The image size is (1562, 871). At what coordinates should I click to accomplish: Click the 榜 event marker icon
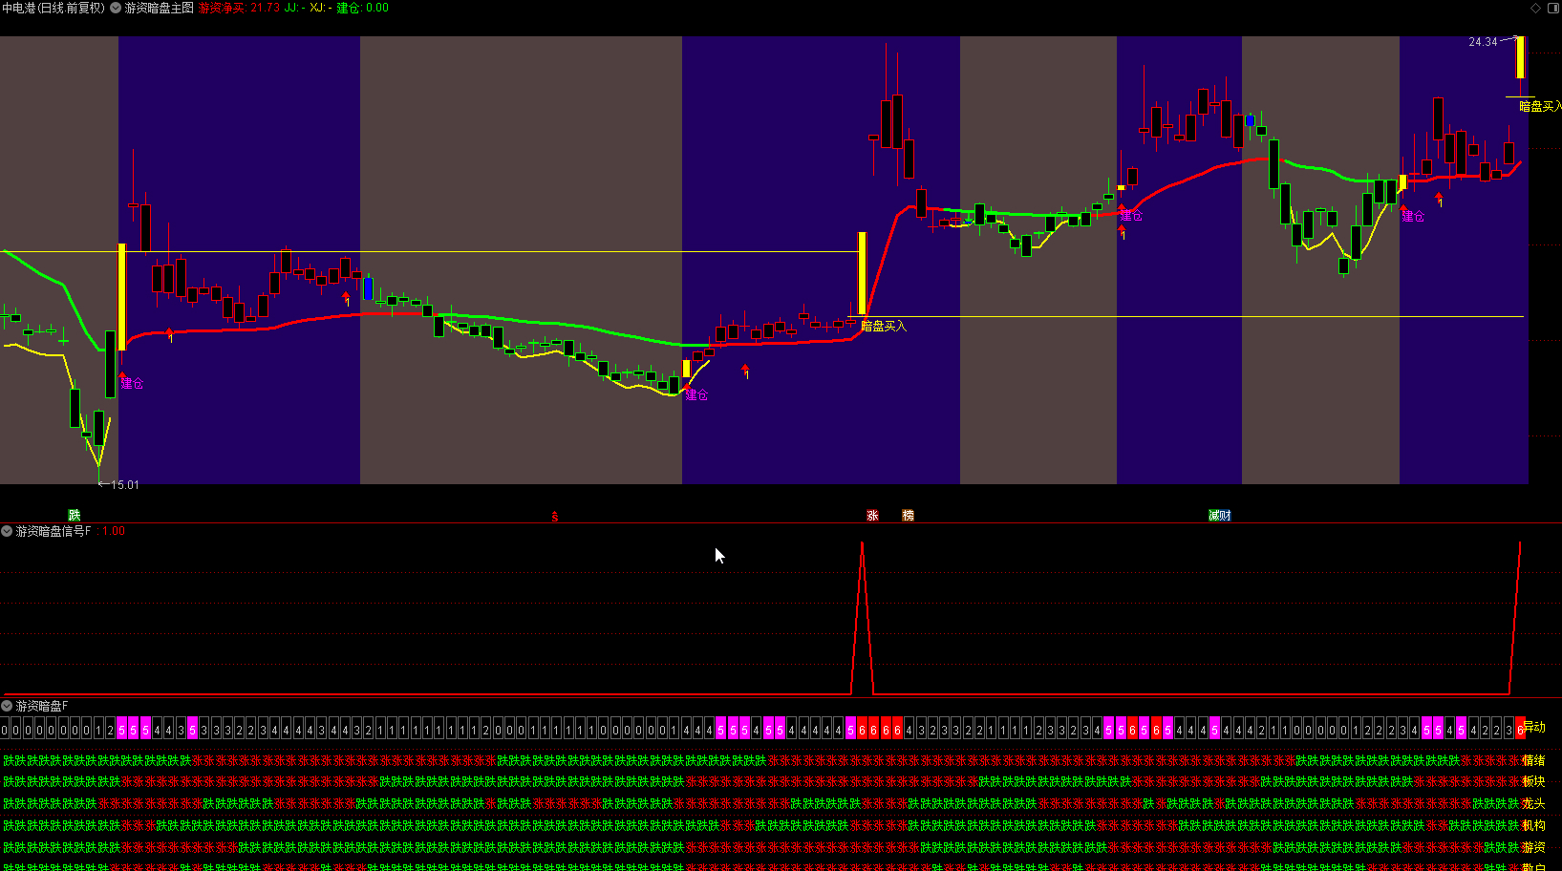908,516
